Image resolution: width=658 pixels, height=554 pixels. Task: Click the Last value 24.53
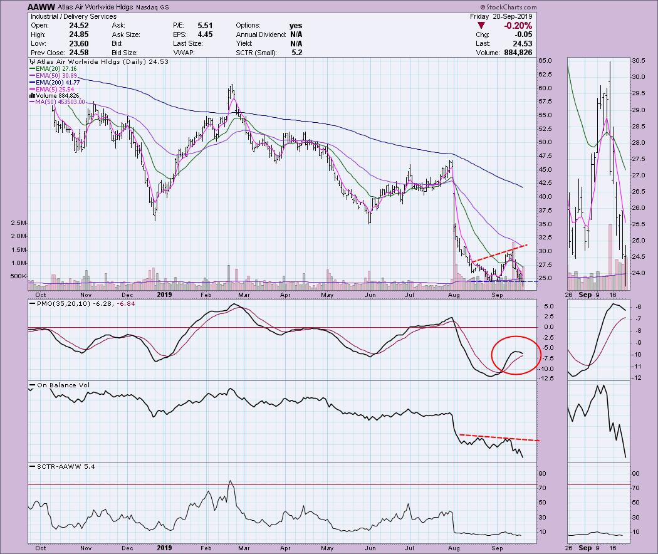click(x=523, y=44)
